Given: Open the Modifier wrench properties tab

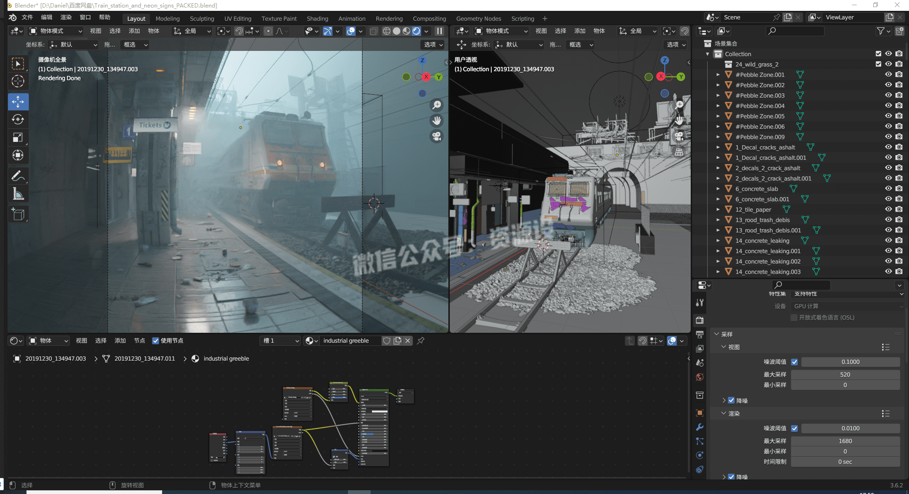Looking at the screenshot, I should tap(700, 427).
